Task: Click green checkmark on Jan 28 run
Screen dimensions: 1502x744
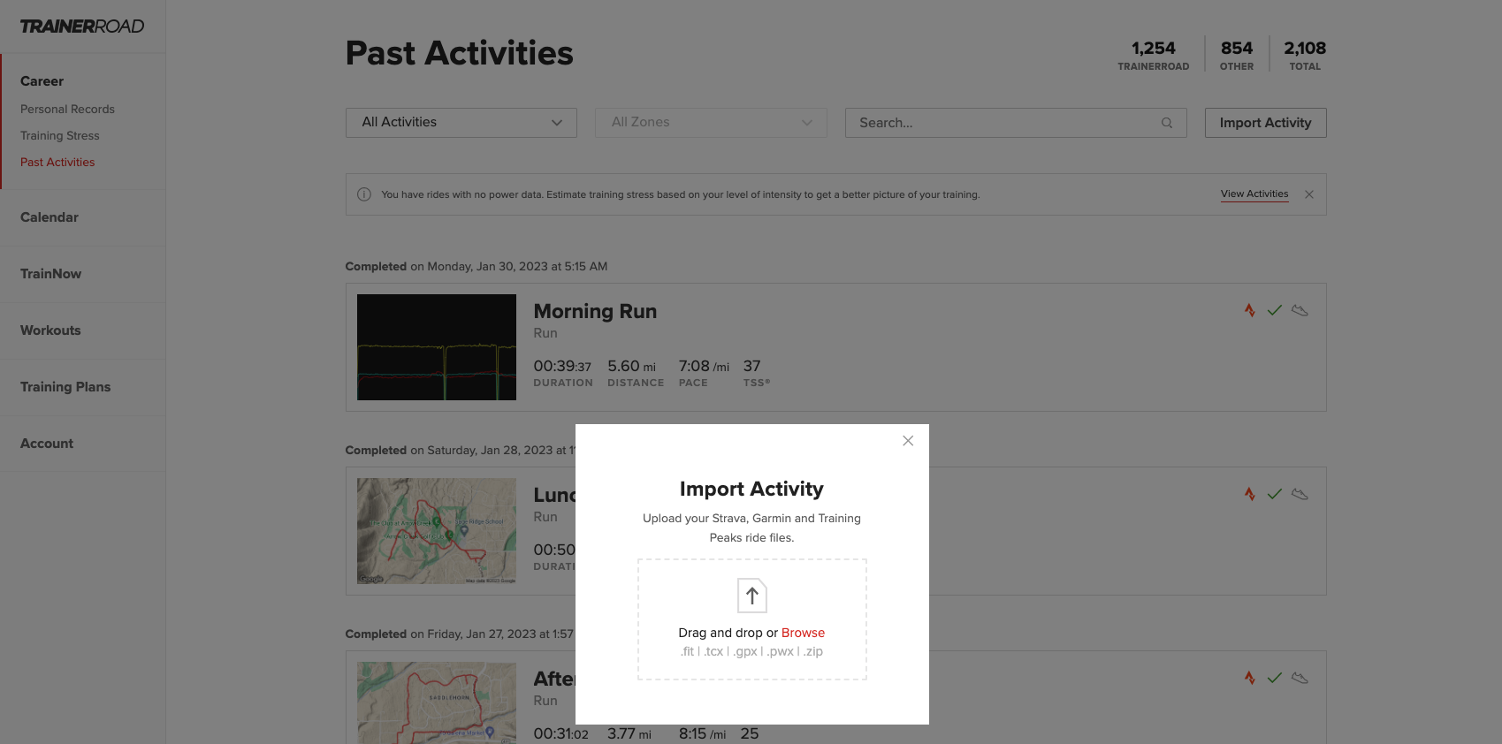Action: tap(1275, 494)
